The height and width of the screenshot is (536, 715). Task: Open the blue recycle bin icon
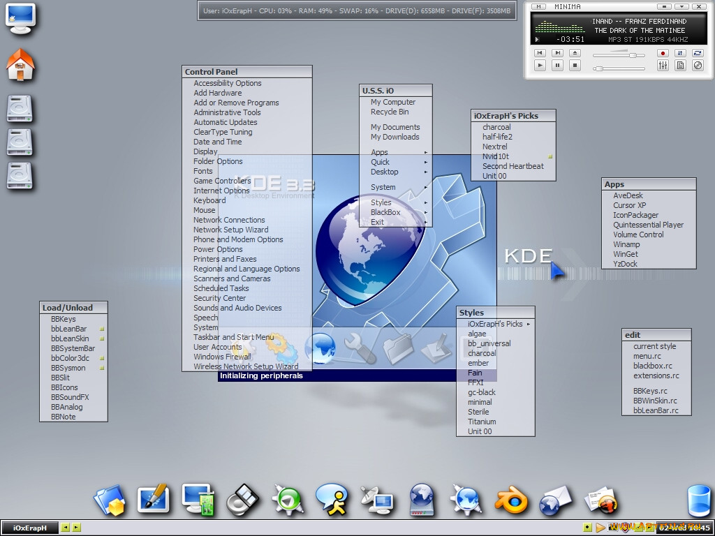pos(698,500)
